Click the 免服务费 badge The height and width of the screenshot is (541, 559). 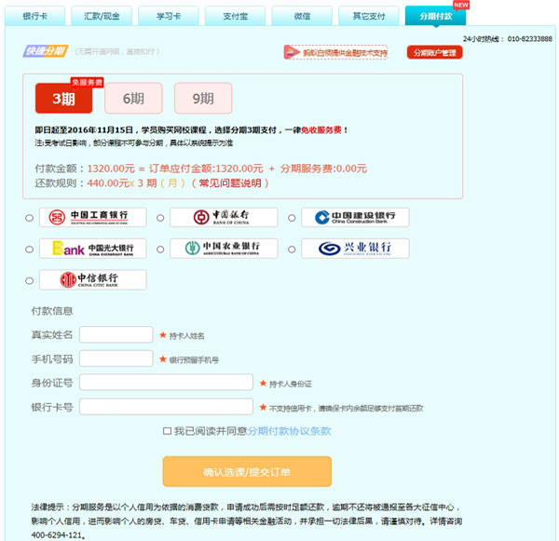tap(87, 82)
